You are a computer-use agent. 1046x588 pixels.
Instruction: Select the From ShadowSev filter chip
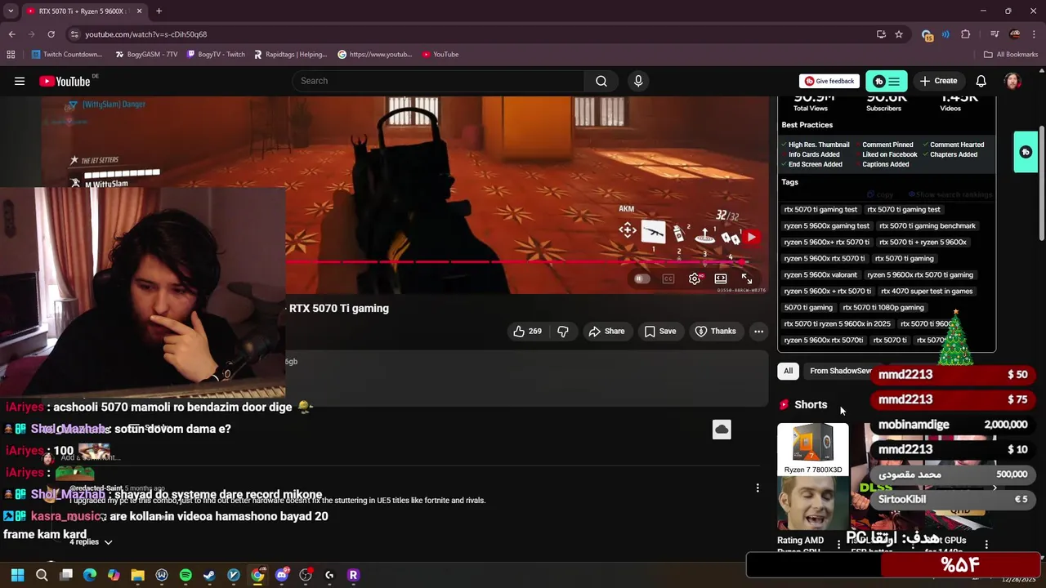click(x=838, y=371)
